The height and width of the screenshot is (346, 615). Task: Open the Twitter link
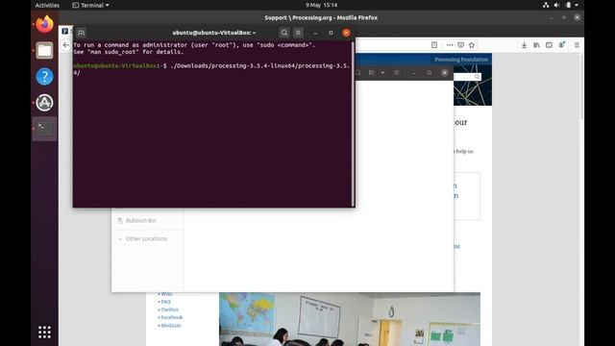(169, 309)
